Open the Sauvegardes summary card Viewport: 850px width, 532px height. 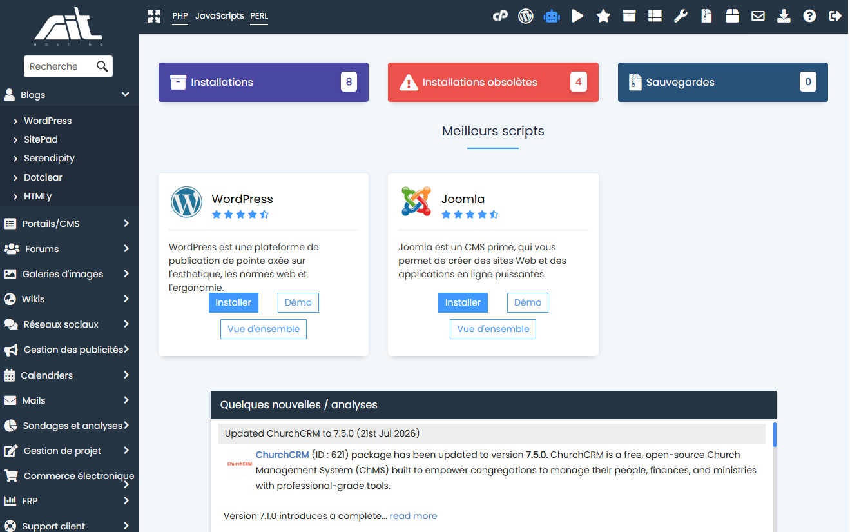723,82
